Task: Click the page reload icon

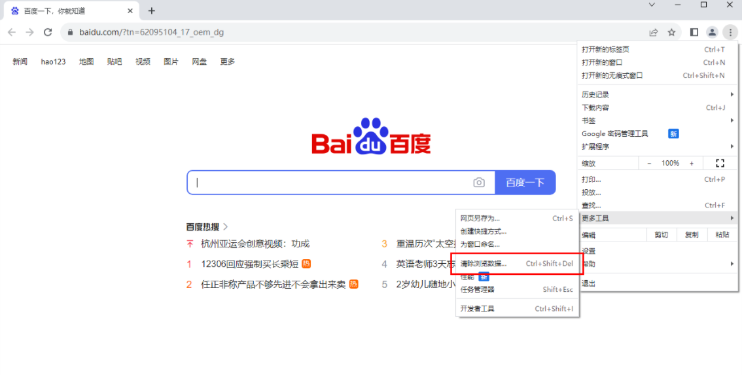Action: 48,32
